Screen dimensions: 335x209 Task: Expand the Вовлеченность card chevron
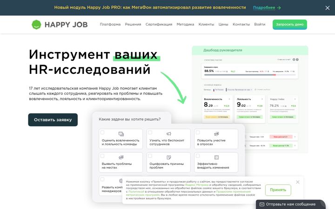point(229,99)
